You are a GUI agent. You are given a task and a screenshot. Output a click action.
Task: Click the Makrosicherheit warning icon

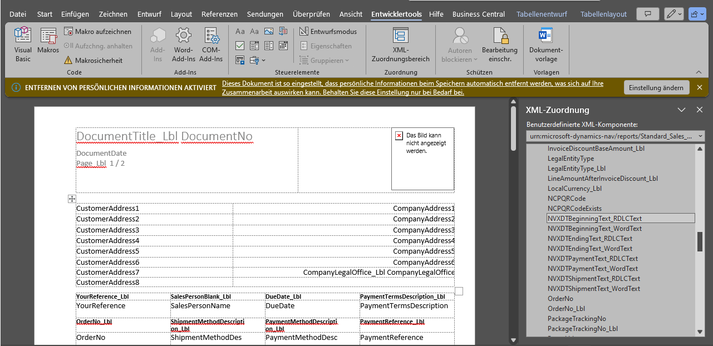pyautogui.click(x=68, y=61)
